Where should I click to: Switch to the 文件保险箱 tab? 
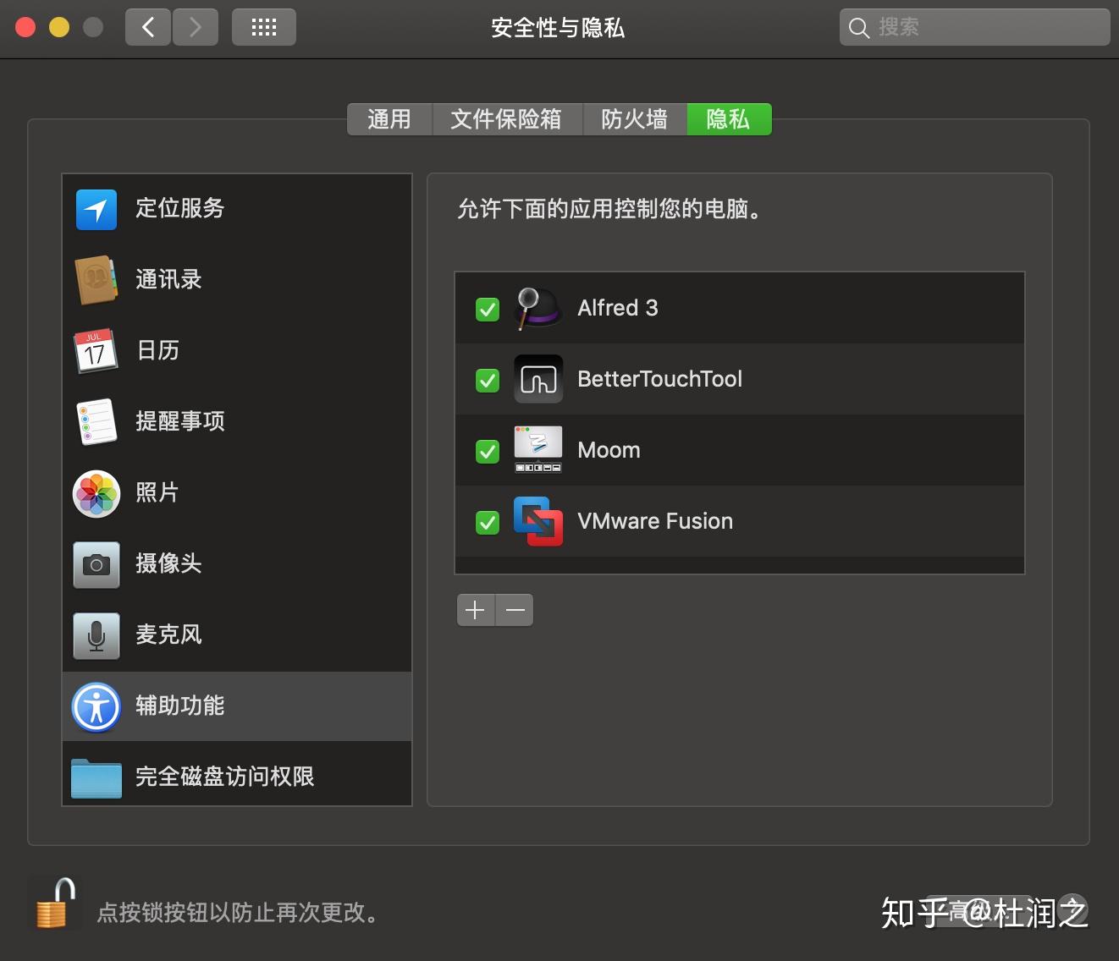pyautogui.click(x=507, y=119)
